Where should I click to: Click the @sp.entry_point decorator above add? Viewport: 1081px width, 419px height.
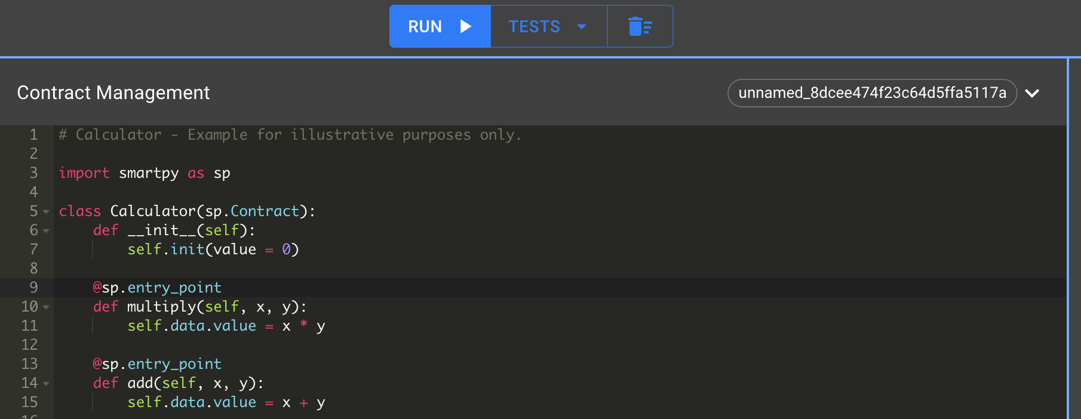tap(157, 364)
